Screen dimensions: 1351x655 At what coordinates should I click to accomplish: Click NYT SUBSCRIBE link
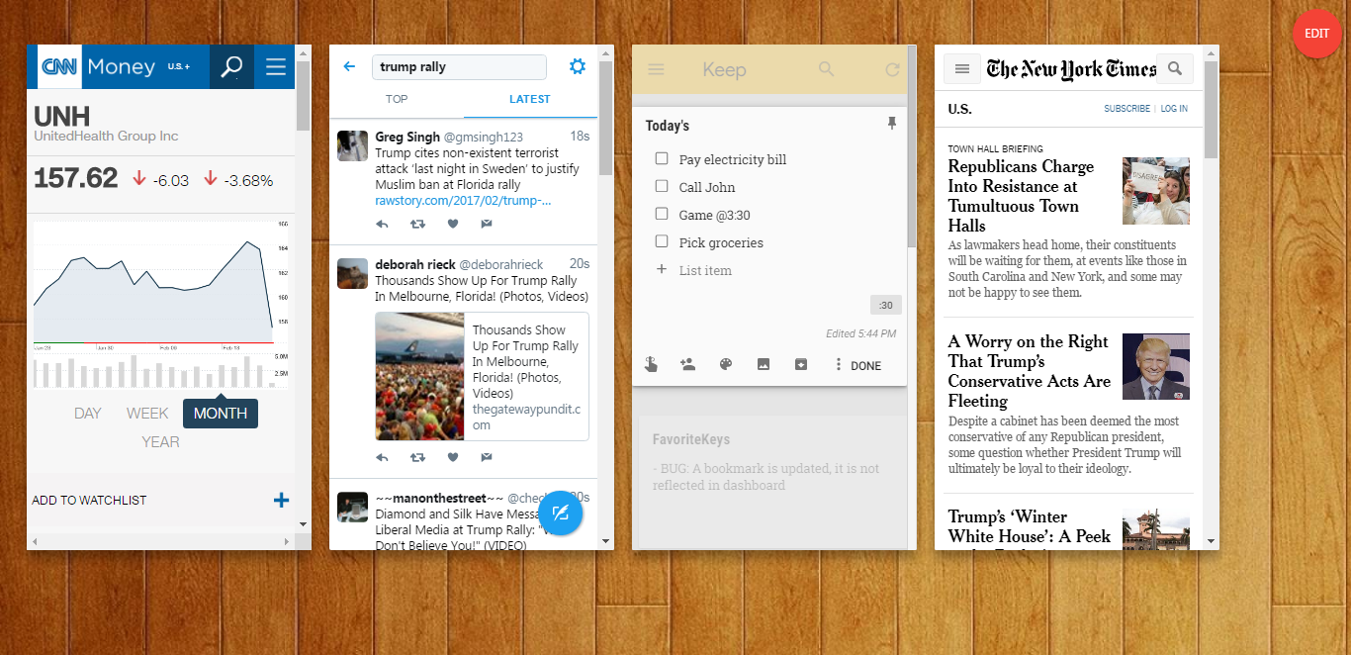1126,109
